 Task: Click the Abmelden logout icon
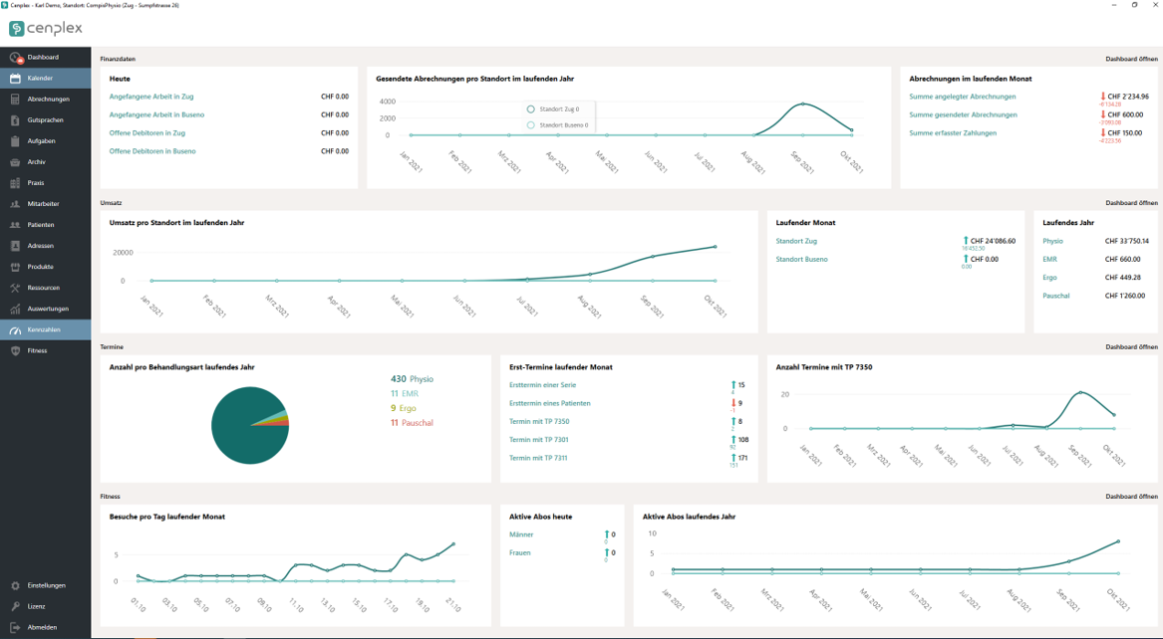[15, 627]
